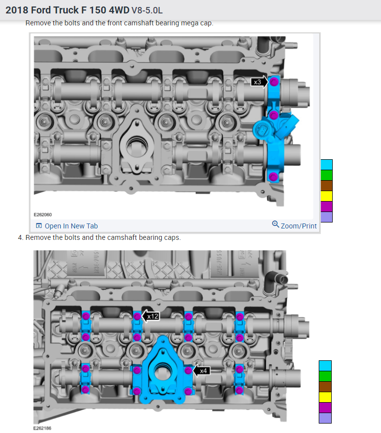Select lavender swatch beside the mega cap diagram
The height and width of the screenshot is (433, 381).
pyautogui.click(x=327, y=217)
